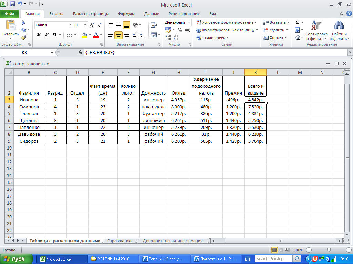This screenshot has width=353, height=264.
Task: Open the Удалить cells dropdown
Action: click(286, 30)
